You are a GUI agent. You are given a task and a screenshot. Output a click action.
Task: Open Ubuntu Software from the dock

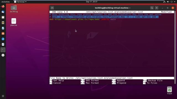coord(3,34)
